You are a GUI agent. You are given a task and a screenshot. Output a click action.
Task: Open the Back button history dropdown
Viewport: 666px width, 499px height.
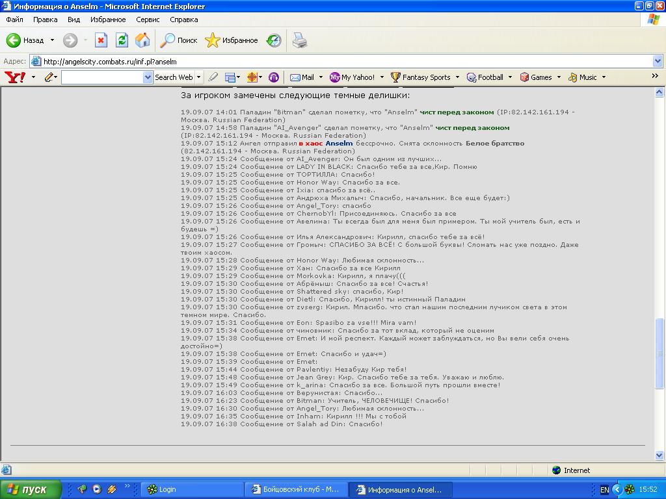52,40
